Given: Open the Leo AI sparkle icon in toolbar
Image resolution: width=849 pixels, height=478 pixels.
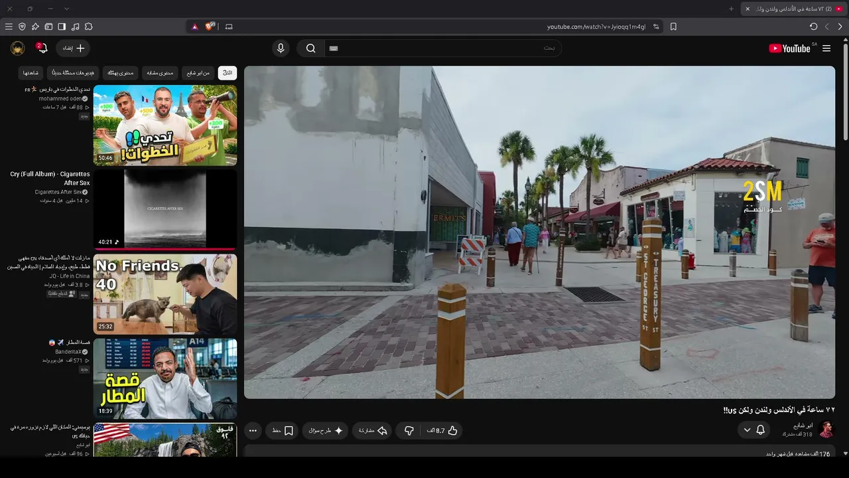Looking at the screenshot, I should pyautogui.click(x=35, y=27).
